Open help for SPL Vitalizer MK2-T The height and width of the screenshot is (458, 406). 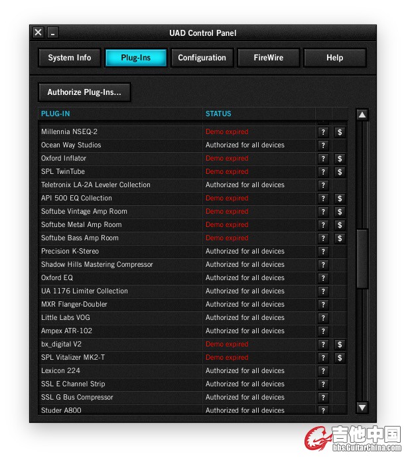pyautogui.click(x=323, y=358)
